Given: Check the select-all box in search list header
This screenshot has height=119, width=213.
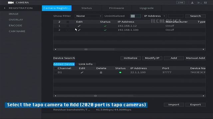Looking at the screenshot, I should [x=68, y=22].
